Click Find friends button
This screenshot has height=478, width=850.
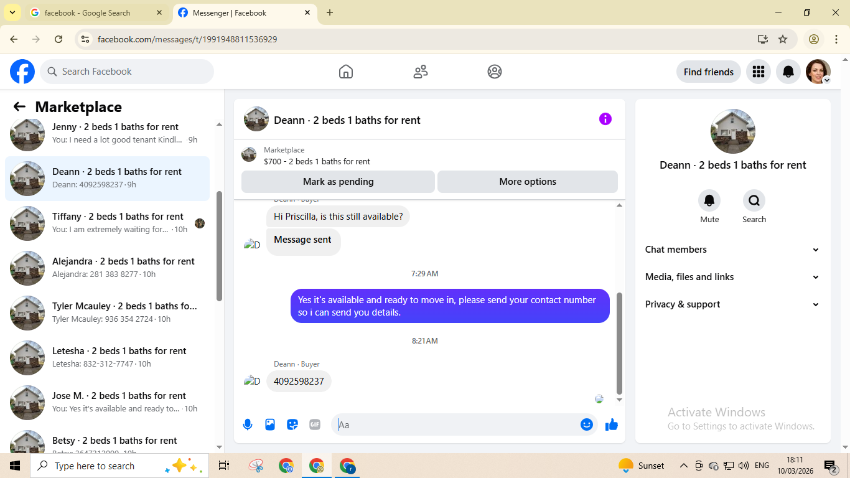tap(709, 72)
